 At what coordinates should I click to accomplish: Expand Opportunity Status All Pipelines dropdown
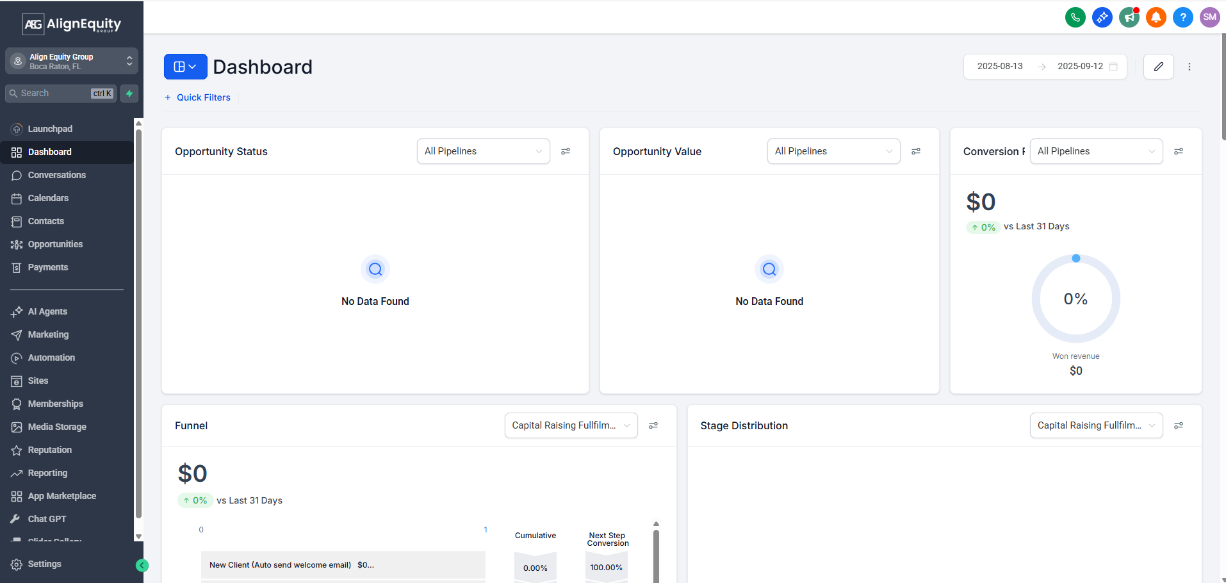pos(483,151)
